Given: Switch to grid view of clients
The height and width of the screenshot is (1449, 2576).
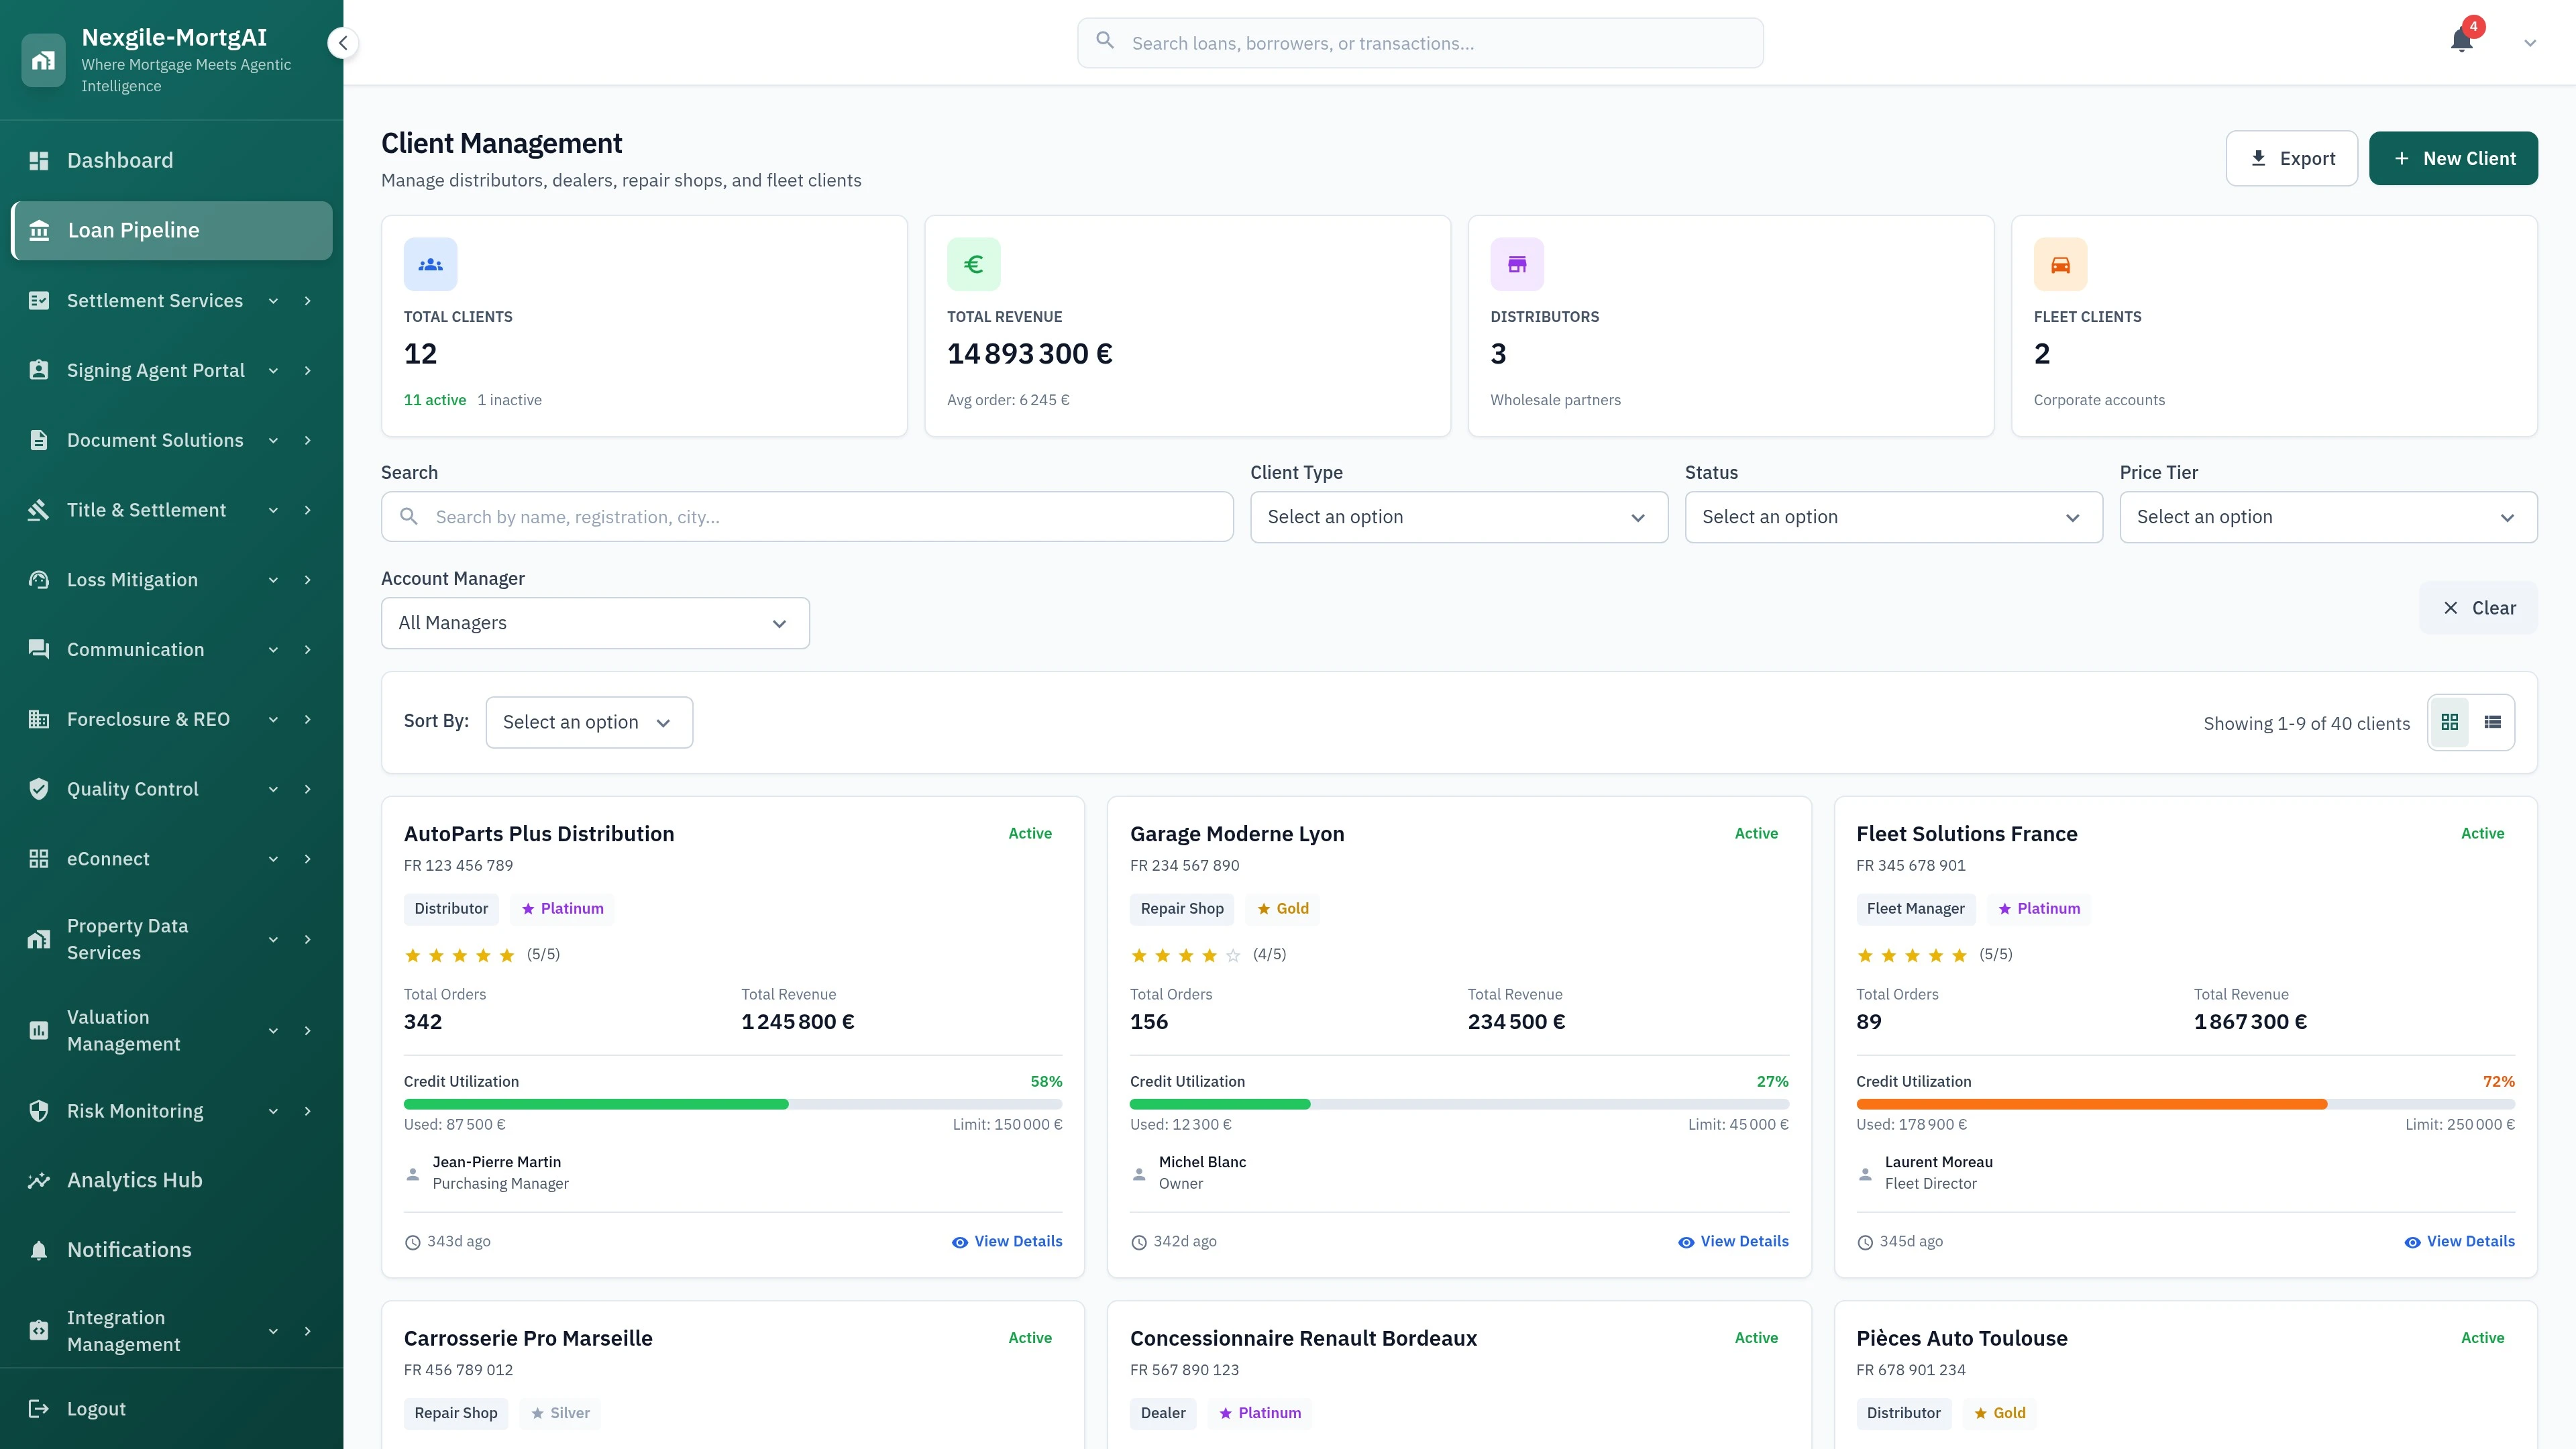Looking at the screenshot, I should click(2449, 722).
